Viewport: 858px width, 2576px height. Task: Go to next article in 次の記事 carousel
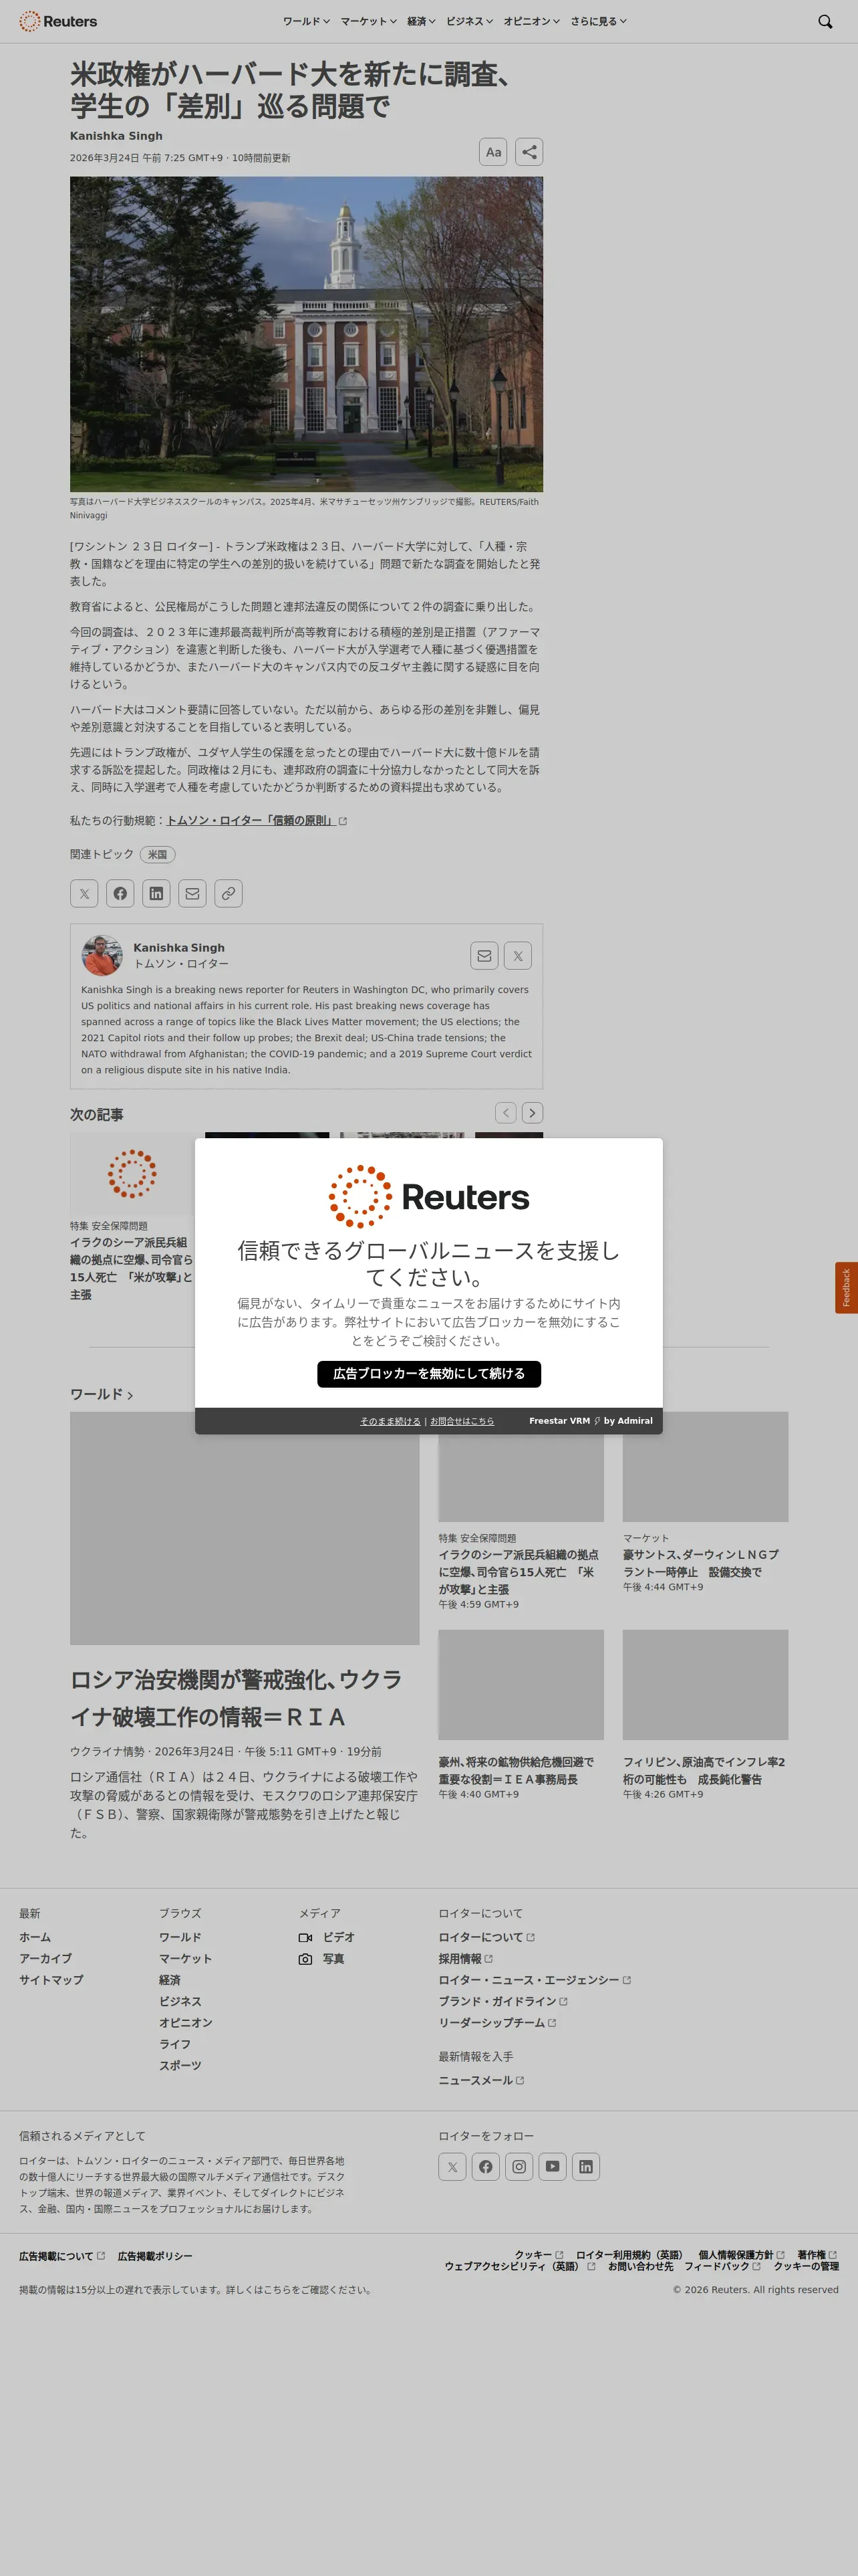coord(533,1112)
